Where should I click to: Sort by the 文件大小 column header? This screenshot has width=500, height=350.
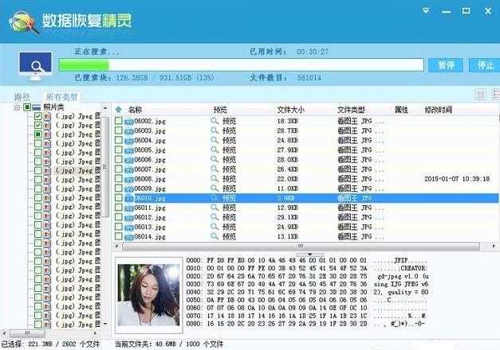[x=290, y=110]
